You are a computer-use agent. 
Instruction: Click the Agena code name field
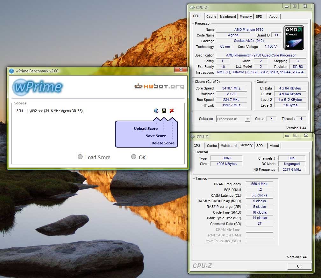click(x=233, y=35)
